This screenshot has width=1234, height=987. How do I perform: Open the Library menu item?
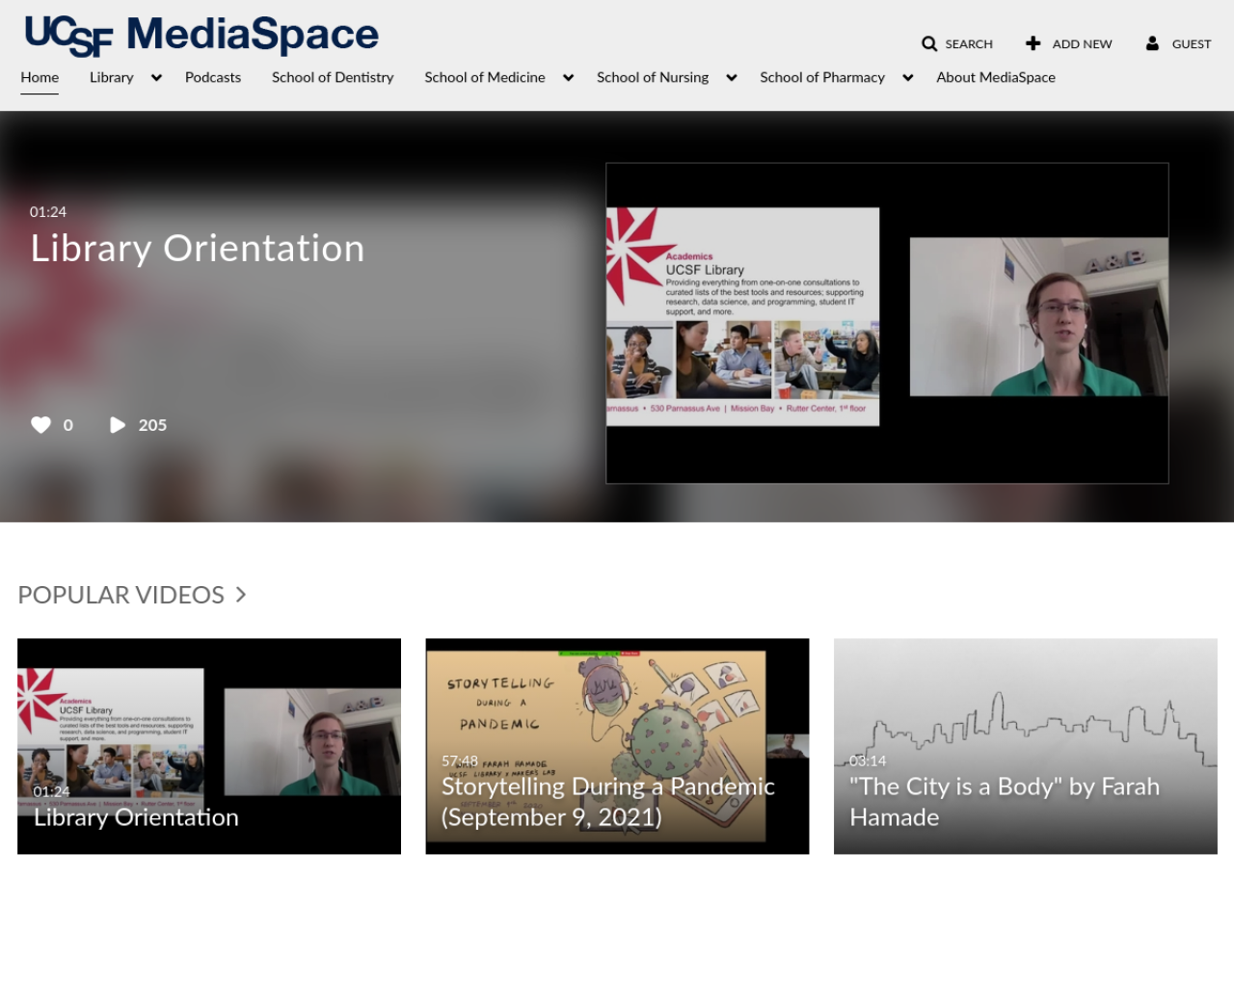pyautogui.click(x=112, y=78)
